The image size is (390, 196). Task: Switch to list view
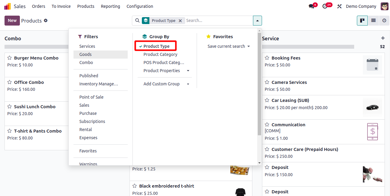coord(373,20)
